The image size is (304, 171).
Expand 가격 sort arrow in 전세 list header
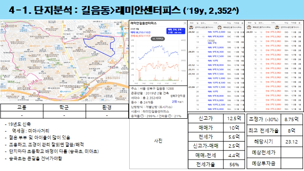tap(276, 23)
